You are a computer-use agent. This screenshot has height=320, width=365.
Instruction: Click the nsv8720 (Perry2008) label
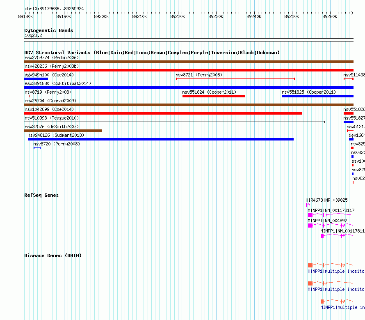pyautogui.click(x=57, y=144)
